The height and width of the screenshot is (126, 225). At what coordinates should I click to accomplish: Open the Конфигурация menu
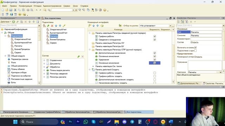(25, 6)
